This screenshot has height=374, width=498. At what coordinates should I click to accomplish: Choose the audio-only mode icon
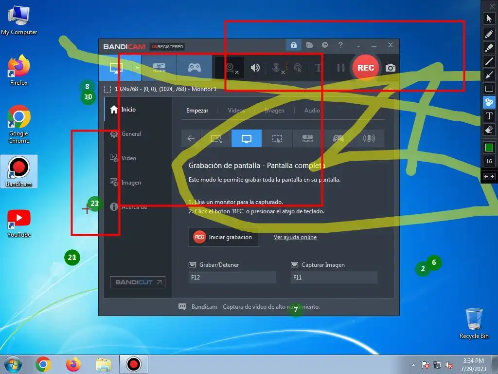pos(369,138)
